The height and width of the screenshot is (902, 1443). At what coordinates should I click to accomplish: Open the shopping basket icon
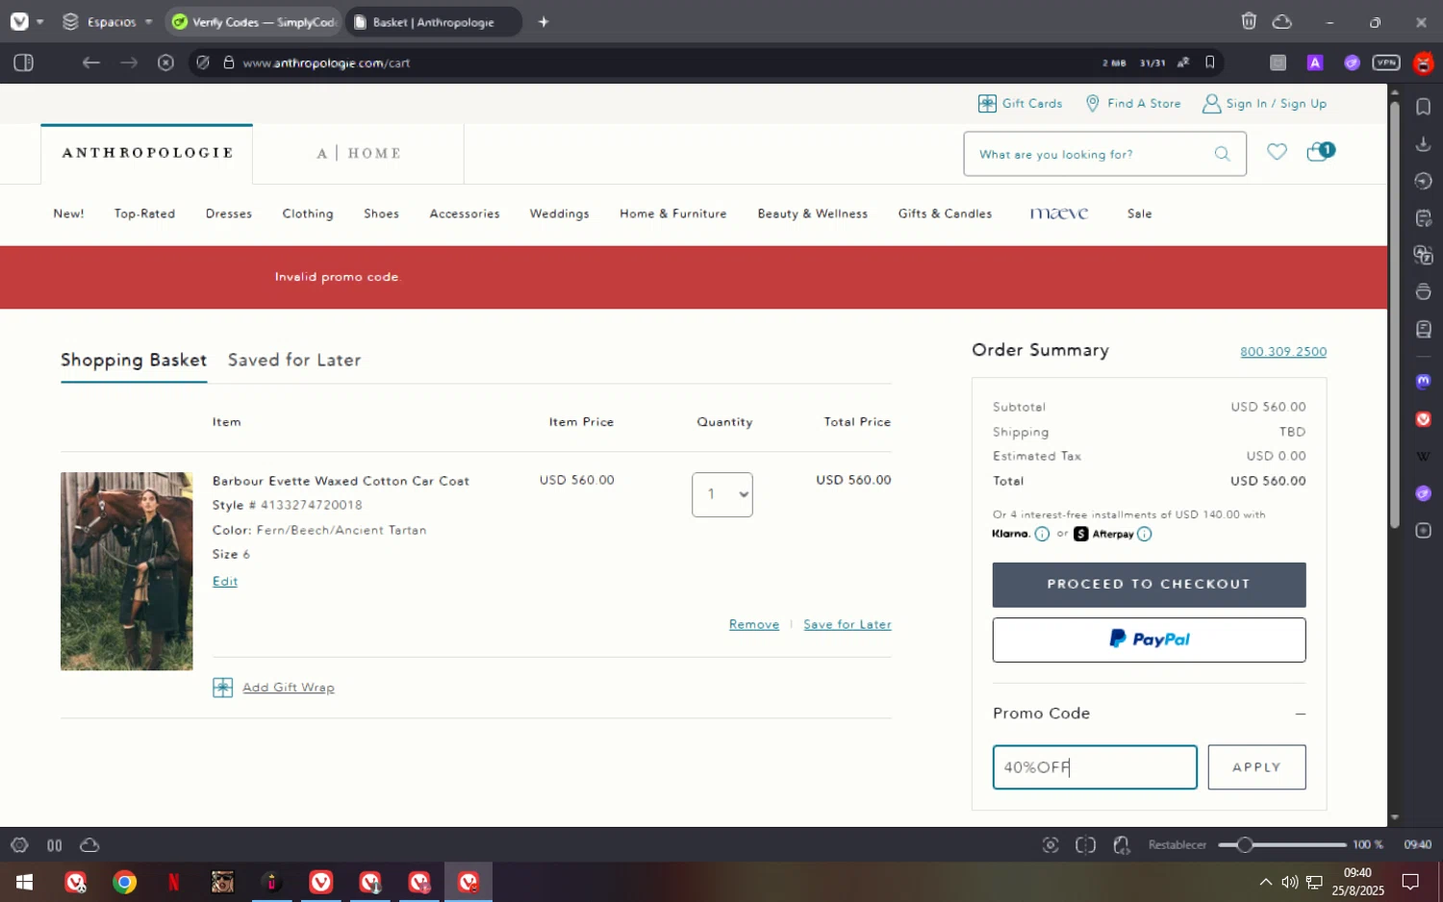(x=1319, y=151)
